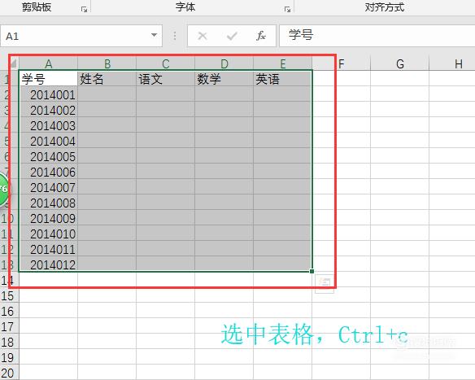Select column D header
475x380 pixels.
[x=224, y=63]
